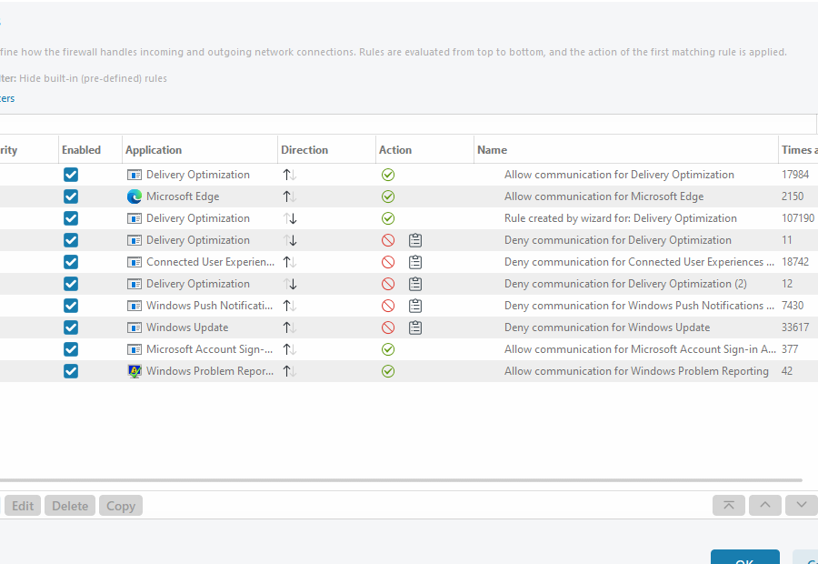The width and height of the screenshot is (818, 564).
Task: Click Microsoft Account Sign-... application name
Action: [x=209, y=349]
